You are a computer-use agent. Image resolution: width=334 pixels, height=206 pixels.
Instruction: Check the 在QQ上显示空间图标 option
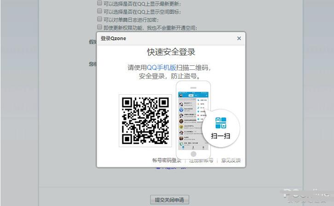pos(99,11)
